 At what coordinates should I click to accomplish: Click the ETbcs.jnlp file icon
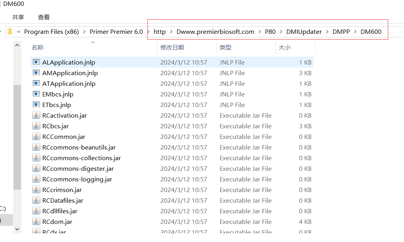[36, 105]
